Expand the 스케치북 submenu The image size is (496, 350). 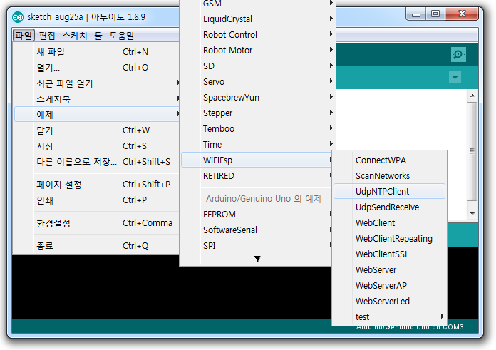97,99
